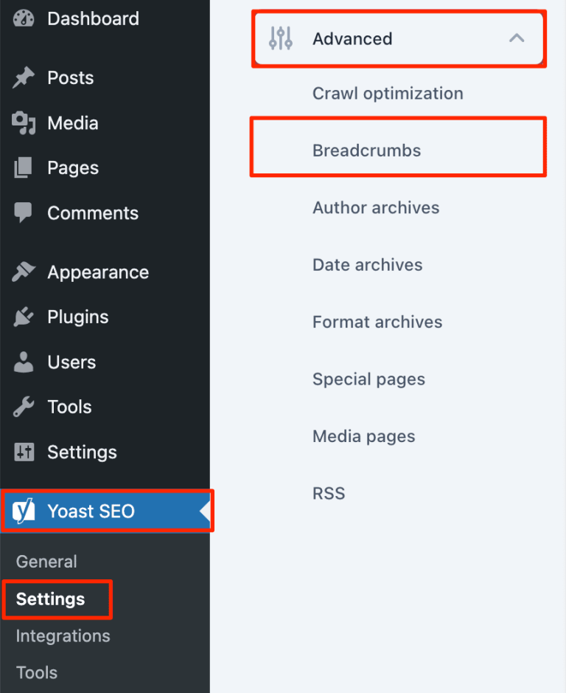Open Crawl optimization settings
The height and width of the screenshot is (693, 566).
point(388,93)
